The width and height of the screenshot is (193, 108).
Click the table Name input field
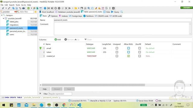123,20
